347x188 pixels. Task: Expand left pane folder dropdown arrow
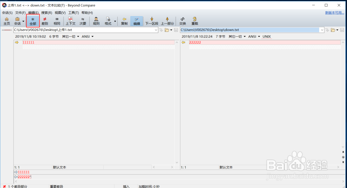pyautogui.click(x=171, y=30)
